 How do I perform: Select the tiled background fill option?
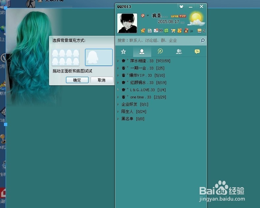coord(66,57)
